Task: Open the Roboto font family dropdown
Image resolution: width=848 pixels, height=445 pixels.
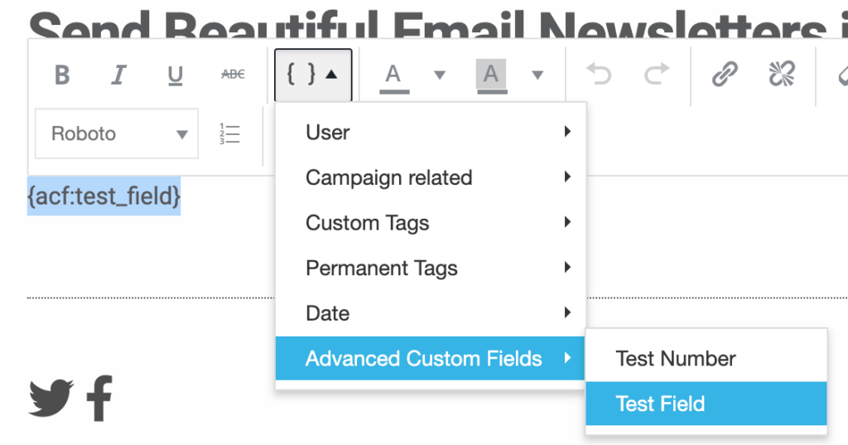Action: [x=117, y=134]
